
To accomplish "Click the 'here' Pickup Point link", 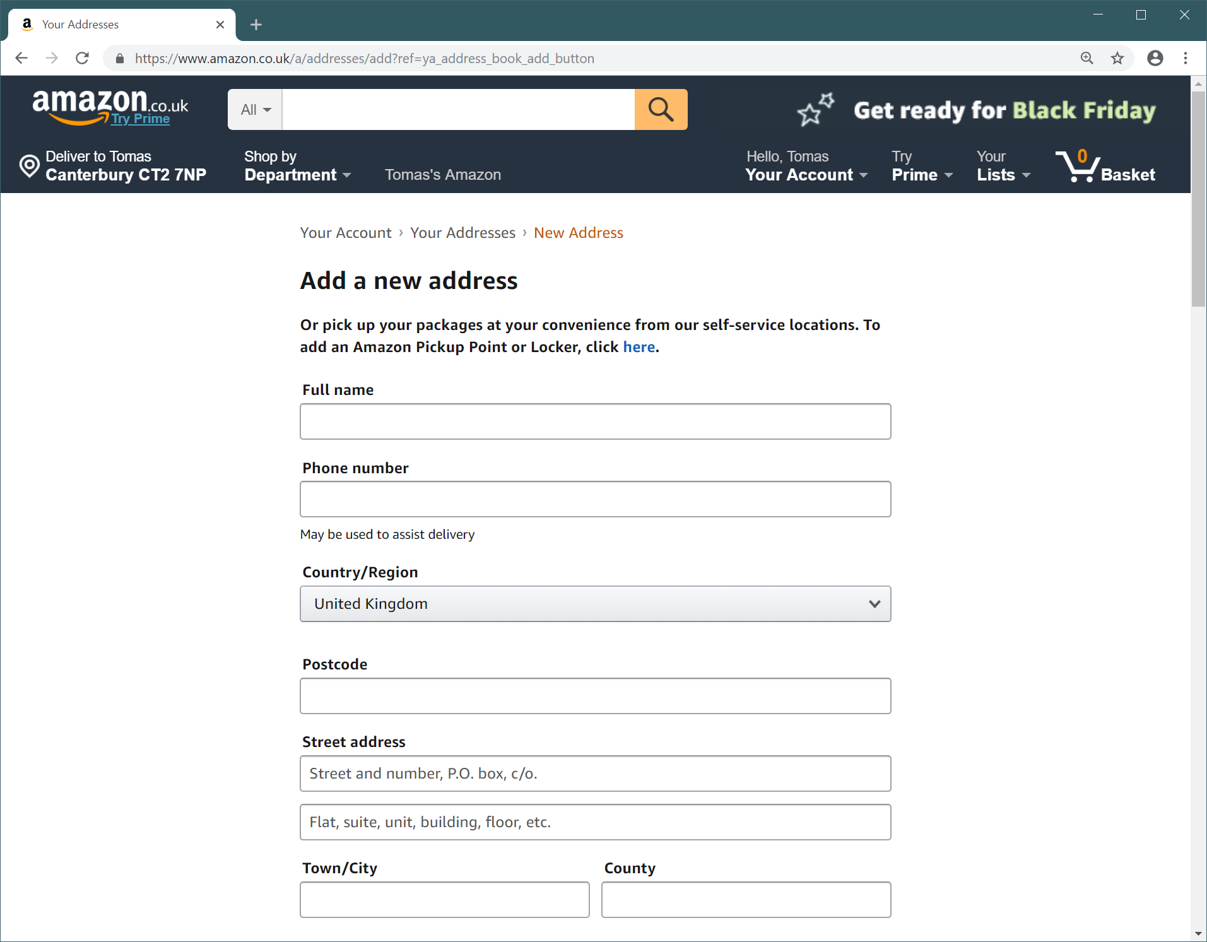I will [x=639, y=347].
